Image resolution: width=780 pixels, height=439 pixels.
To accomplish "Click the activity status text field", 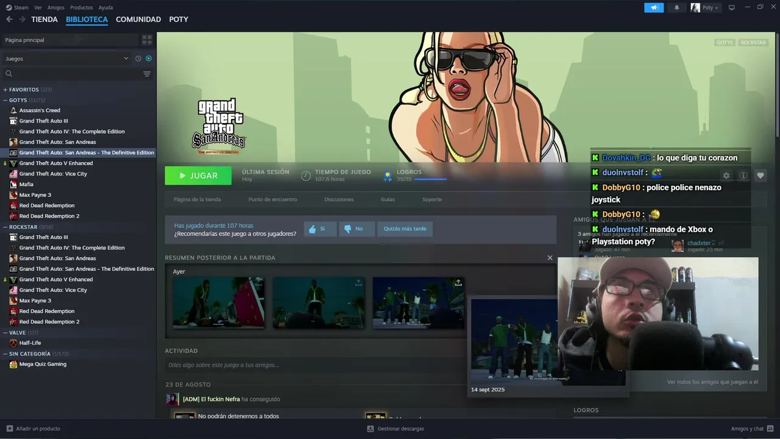I will tap(314, 365).
